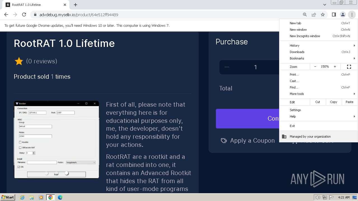Image resolution: width=358 pixels, height=201 pixels.
Task: Select New tab from Chrome menu
Action: point(318,23)
